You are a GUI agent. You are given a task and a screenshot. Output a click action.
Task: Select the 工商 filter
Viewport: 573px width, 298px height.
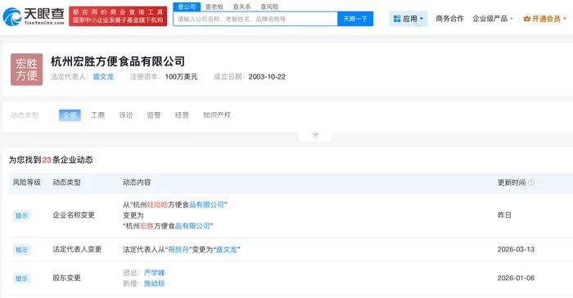point(97,115)
